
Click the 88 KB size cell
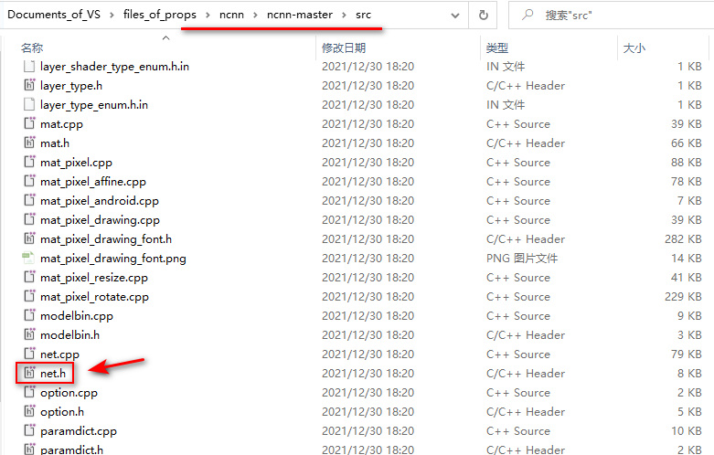pyautogui.click(x=687, y=162)
